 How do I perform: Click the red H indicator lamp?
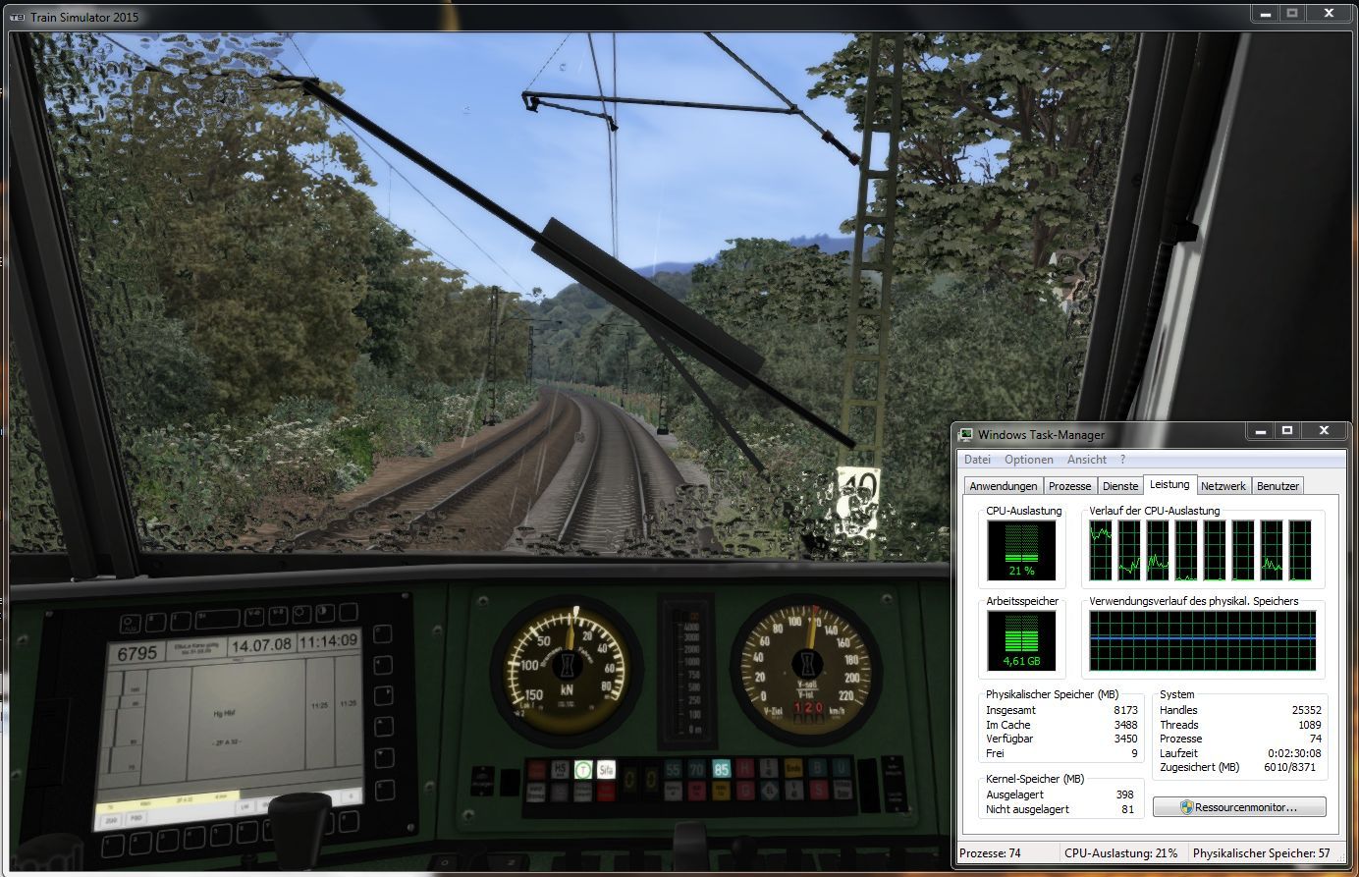746,769
